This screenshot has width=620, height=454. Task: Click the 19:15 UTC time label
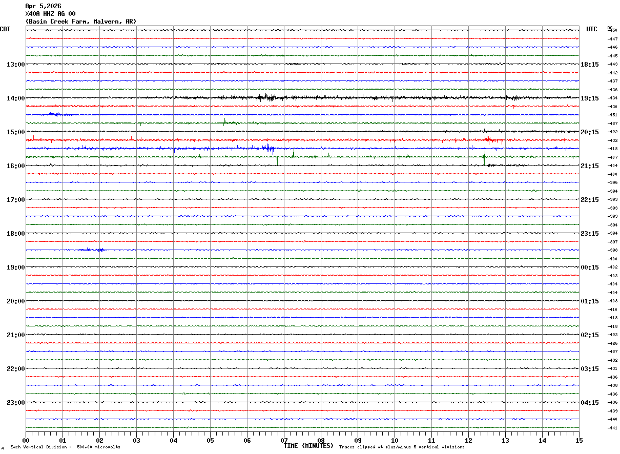point(590,98)
